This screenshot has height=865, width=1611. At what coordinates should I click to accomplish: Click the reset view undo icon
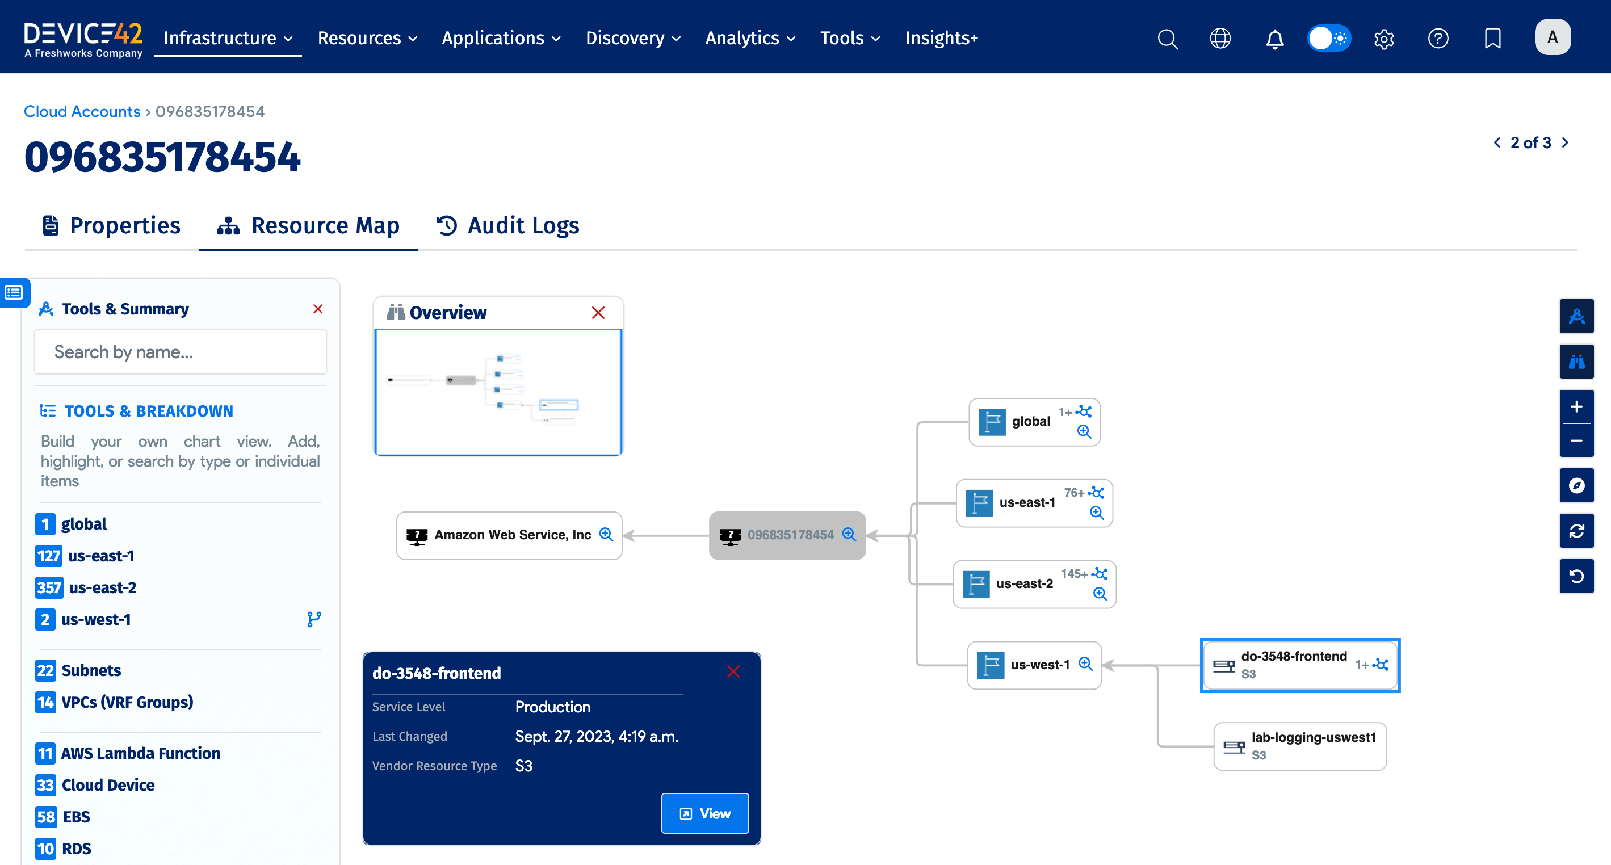[x=1576, y=576]
